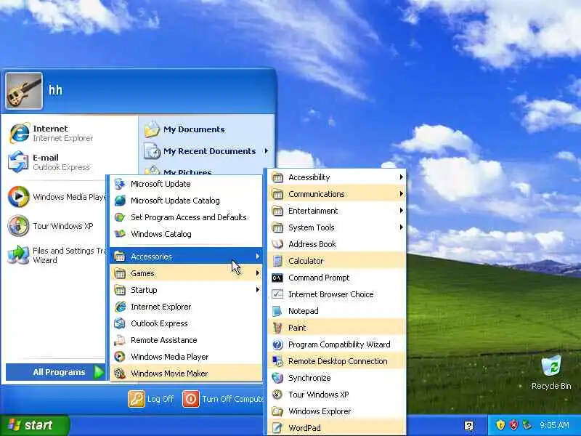Click the network computers tray icon

(x=527, y=425)
